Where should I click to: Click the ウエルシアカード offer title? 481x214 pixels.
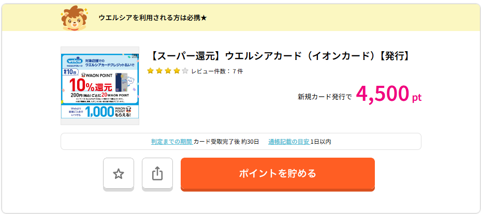point(280,56)
